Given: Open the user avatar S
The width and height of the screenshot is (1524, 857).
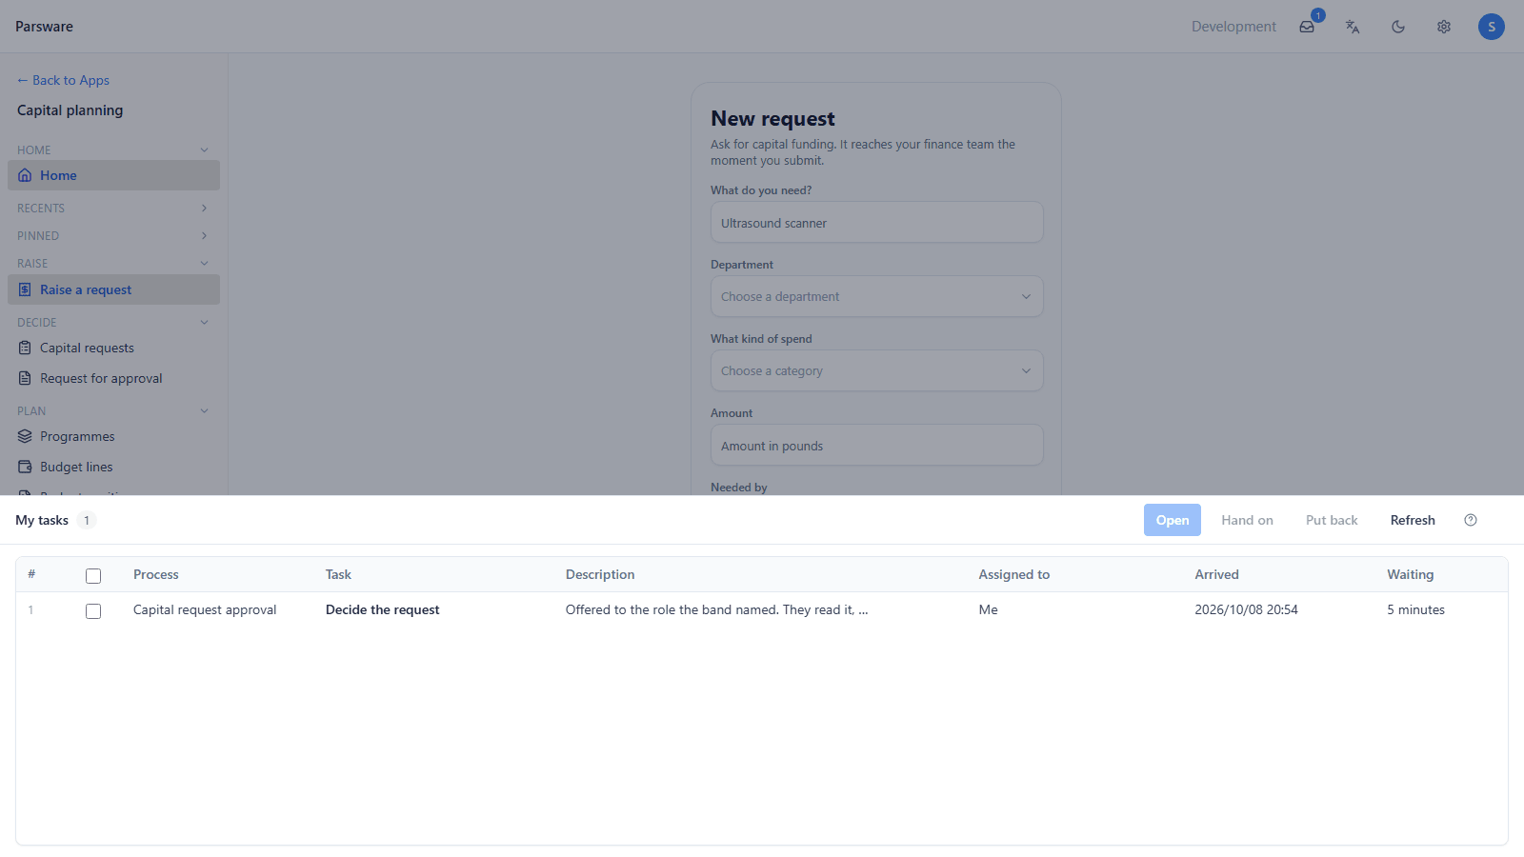Looking at the screenshot, I should point(1492,27).
